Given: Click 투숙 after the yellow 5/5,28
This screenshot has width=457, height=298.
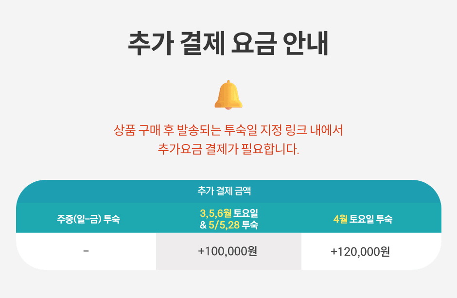Looking at the screenshot, I should pos(250,225).
